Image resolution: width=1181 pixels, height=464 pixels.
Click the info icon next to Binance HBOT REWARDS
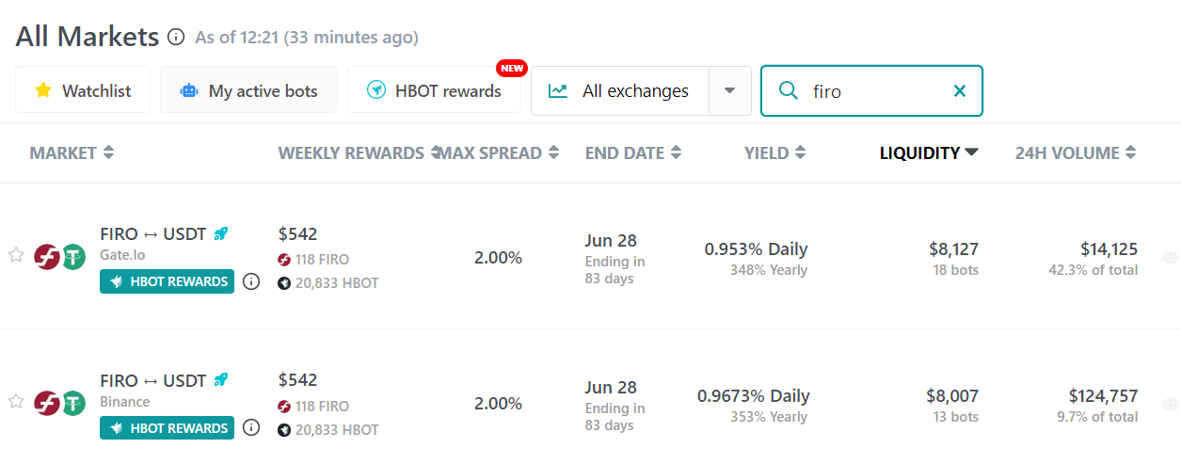[x=251, y=427]
